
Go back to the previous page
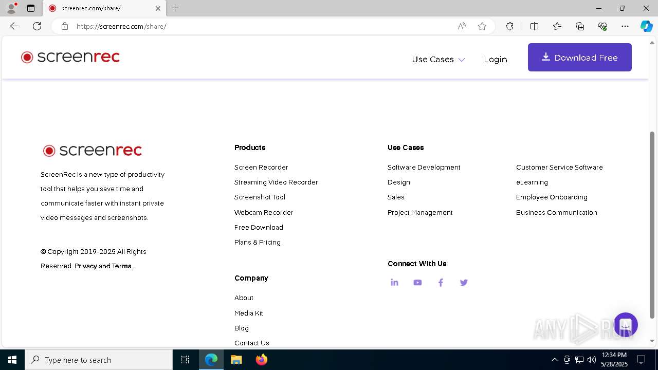tap(14, 26)
